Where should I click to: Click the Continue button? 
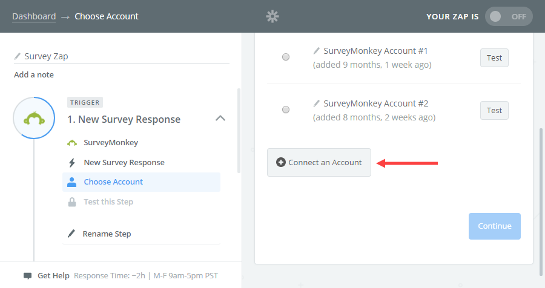pyautogui.click(x=495, y=226)
